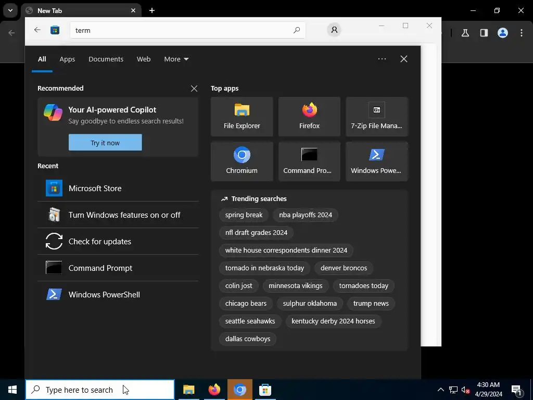Toggle Chromium side panel icon
The height and width of the screenshot is (400, 533).
point(484,33)
